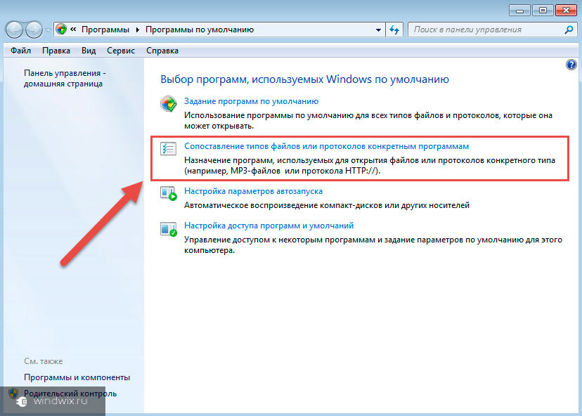
Task: Click the search magnifier icon
Action: (x=569, y=30)
